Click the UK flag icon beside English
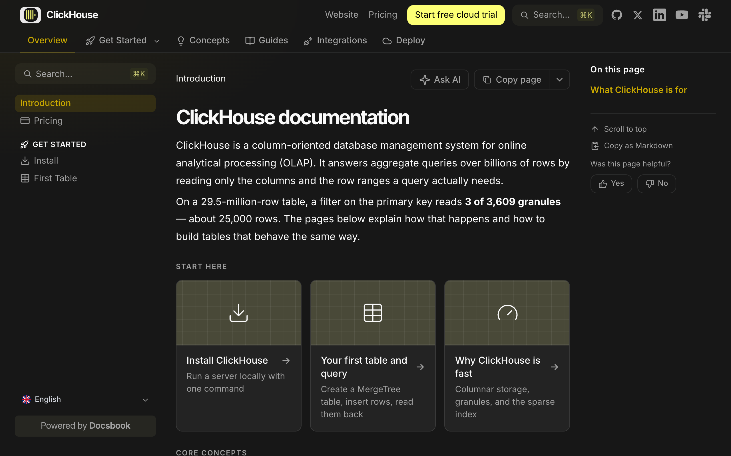The height and width of the screenshot is (456, 731). coord(26,399)
